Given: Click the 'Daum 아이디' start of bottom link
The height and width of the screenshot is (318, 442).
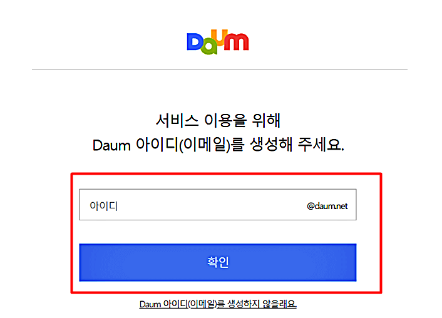Looking at the screenshot, I should 163,304.
